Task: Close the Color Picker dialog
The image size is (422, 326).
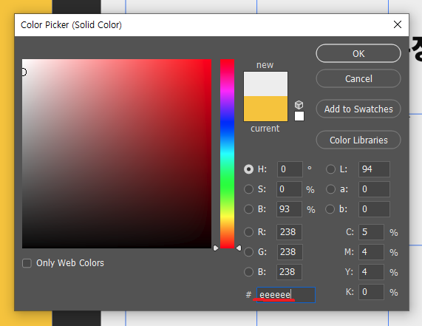Action: [x=398, y=24]
